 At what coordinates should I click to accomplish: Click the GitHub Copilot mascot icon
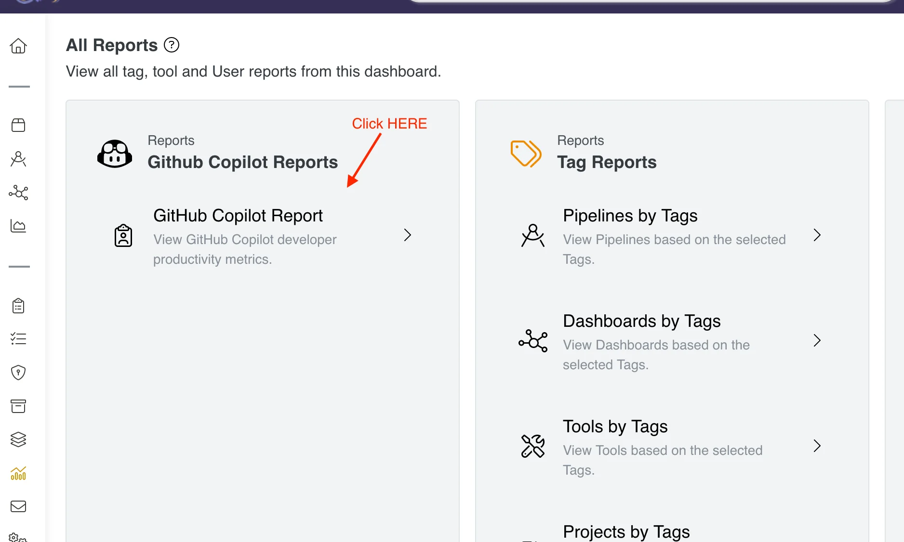[x=115, y=154]
